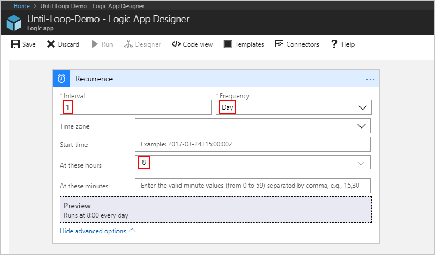
Task: Click the Recurrence clock icon
Action: tap(61, 79)
